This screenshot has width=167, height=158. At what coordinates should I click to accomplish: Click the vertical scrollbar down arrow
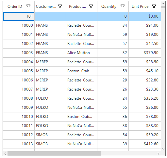tap(163, 149)
